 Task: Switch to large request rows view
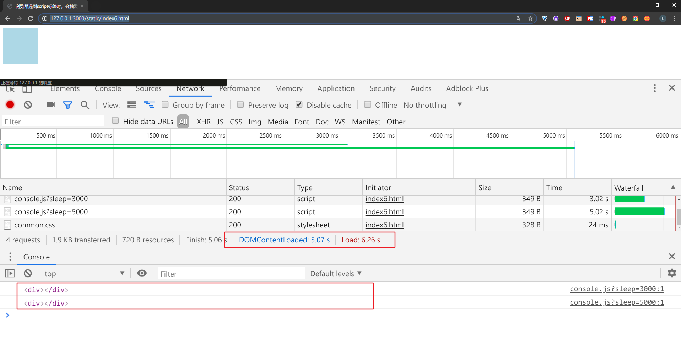pos(132,104)
